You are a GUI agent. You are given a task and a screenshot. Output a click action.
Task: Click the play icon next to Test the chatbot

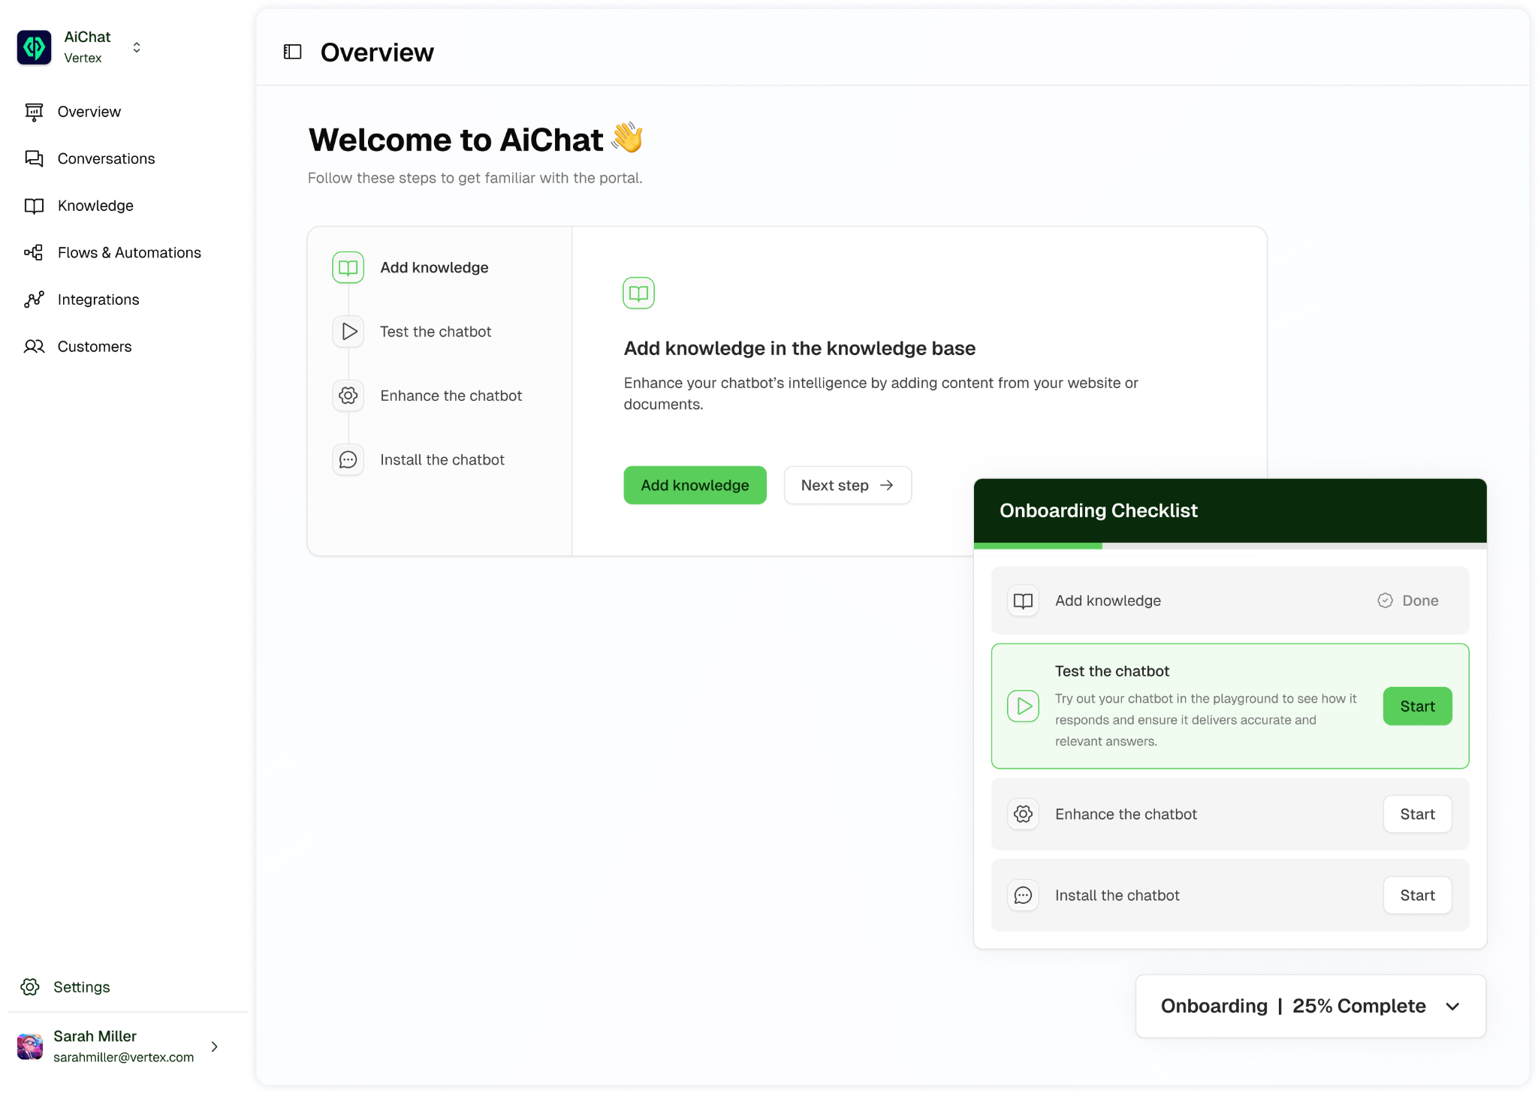click(x=1022, y=706)
